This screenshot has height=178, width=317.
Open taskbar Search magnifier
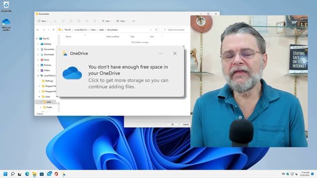tap(12, 174)
